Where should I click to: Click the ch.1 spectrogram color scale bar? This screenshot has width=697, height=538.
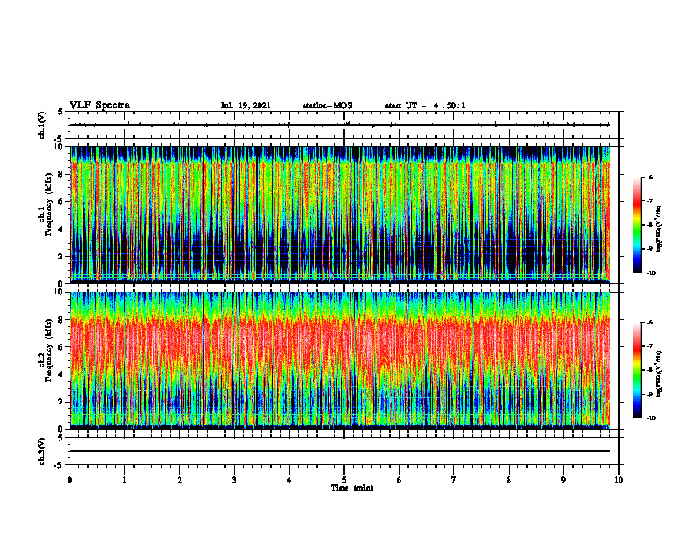[x=637, y=225]
